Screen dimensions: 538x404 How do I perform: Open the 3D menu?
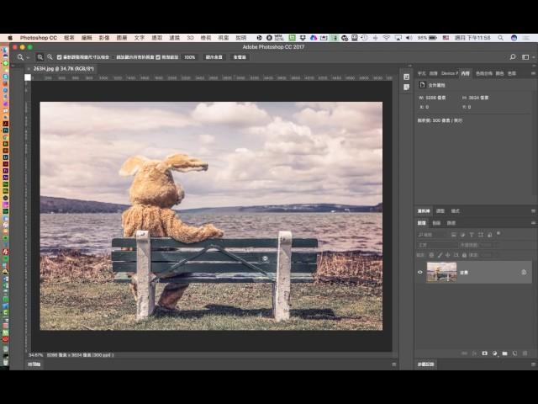point(191,38)
